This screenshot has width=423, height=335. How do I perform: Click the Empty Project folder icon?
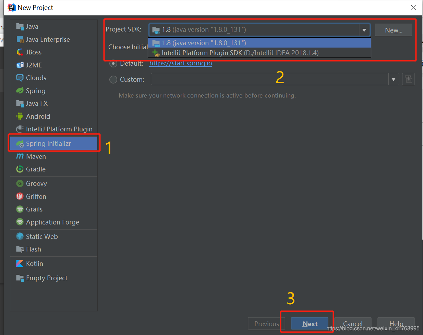point(20,278)
